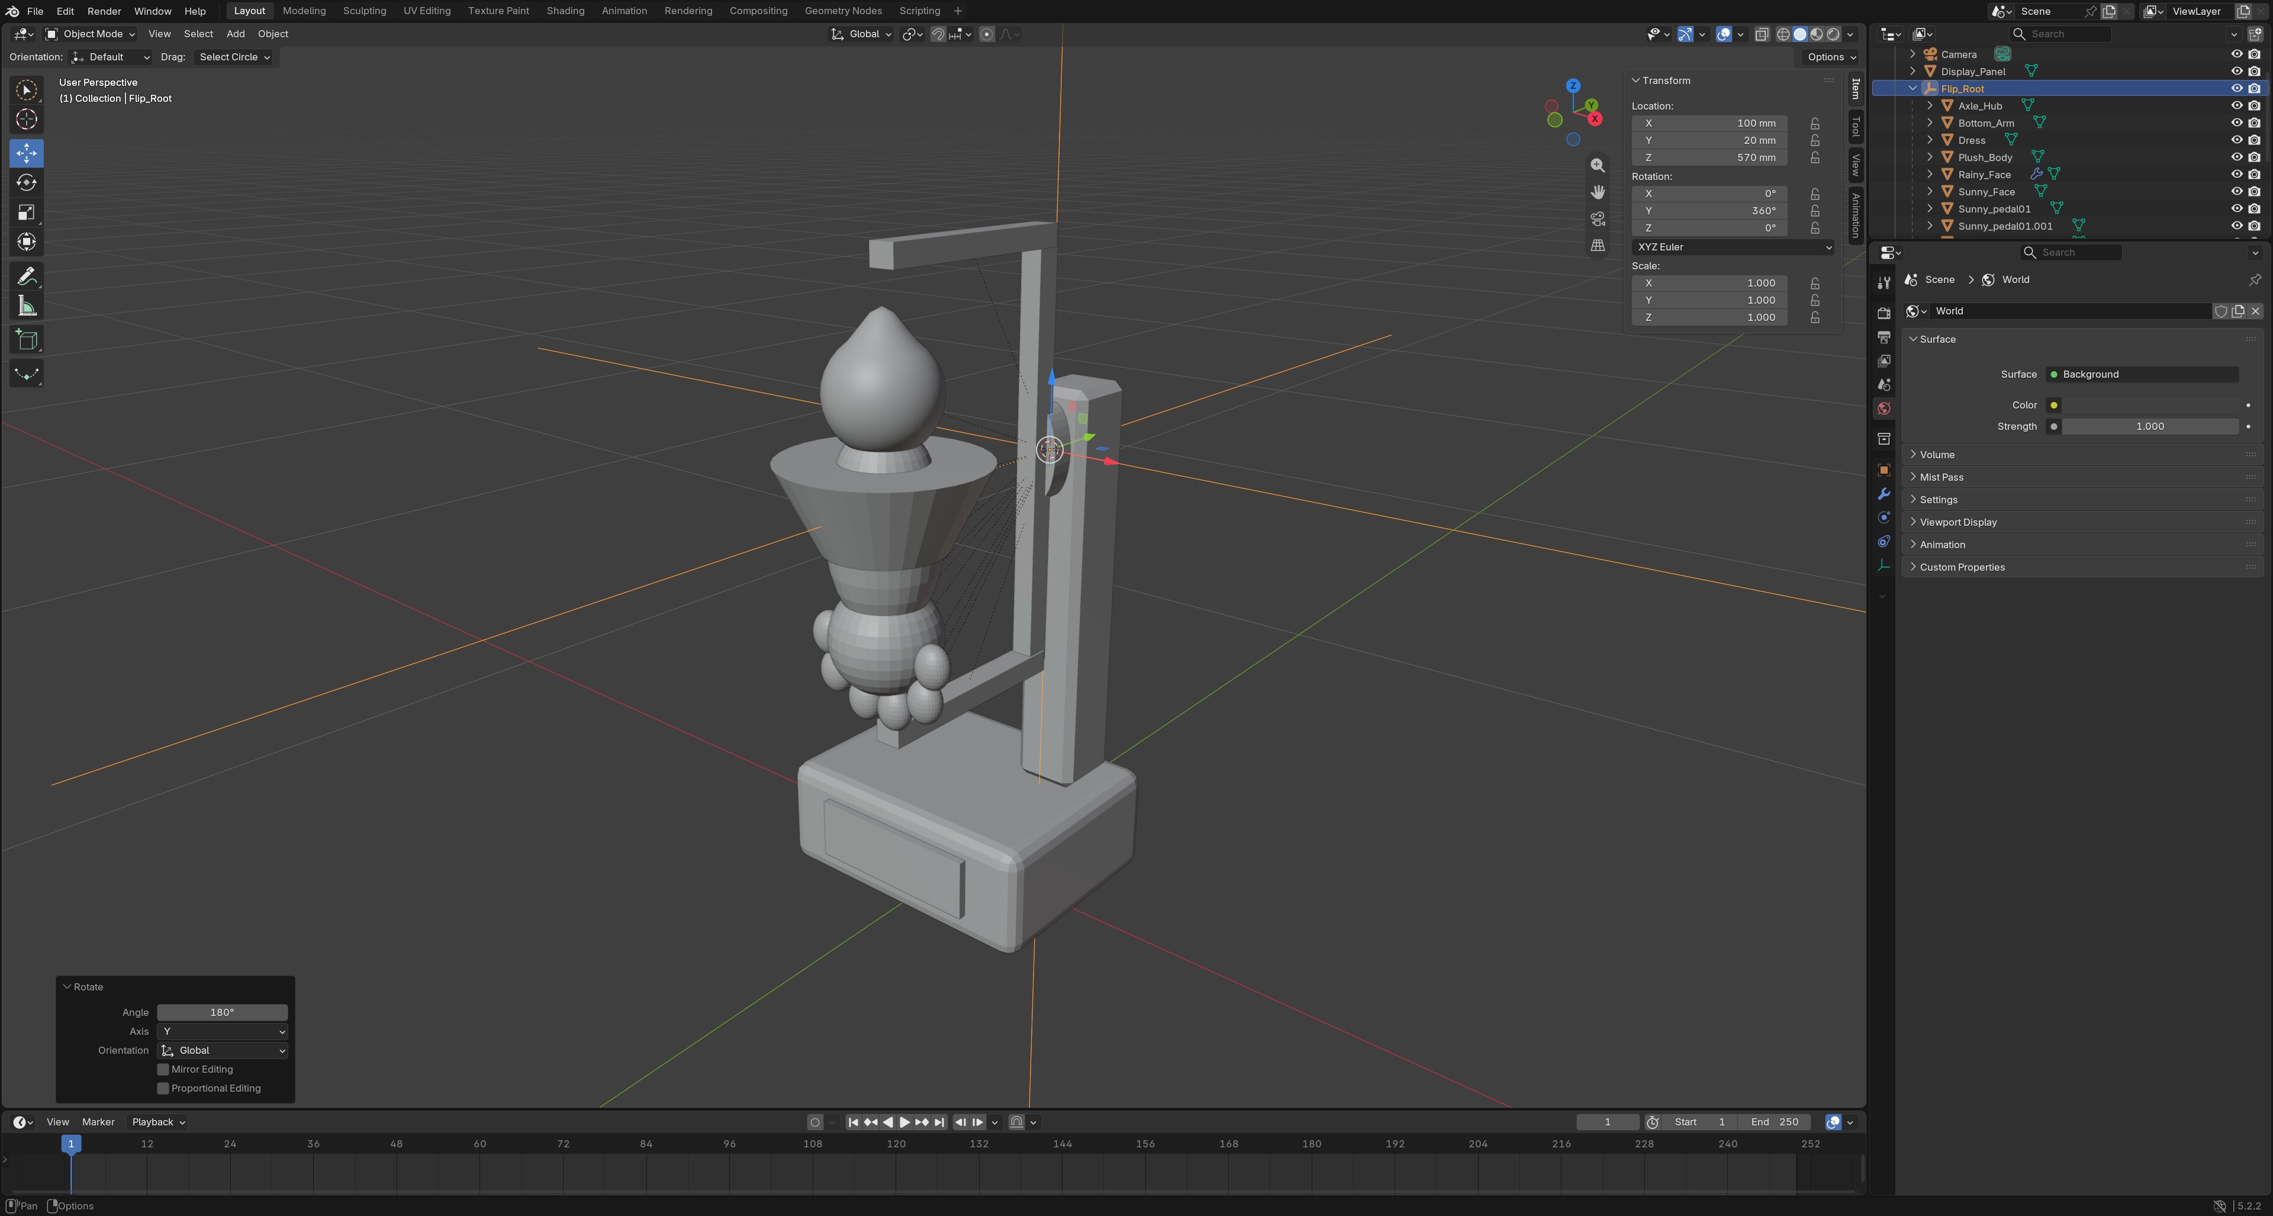Click the Location Z 570 mm field
Viewport: 2273px width, 1216px height.
pyautogui.click(x=1709, y=158)
